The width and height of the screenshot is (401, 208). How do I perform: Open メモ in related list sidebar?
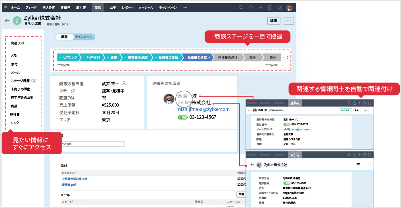pos(14,55)
